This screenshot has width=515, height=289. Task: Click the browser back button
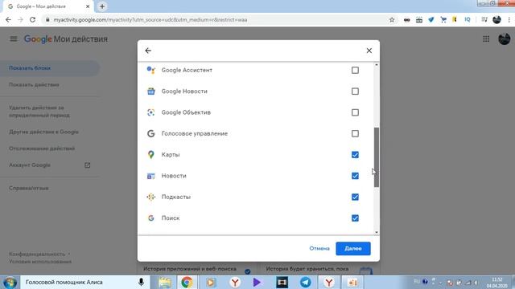click(x=8, y=19)
